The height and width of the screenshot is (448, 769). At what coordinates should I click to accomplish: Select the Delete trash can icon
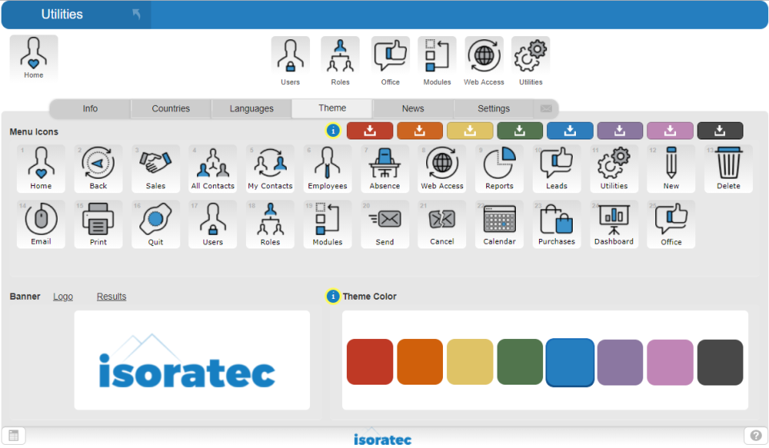728,168
